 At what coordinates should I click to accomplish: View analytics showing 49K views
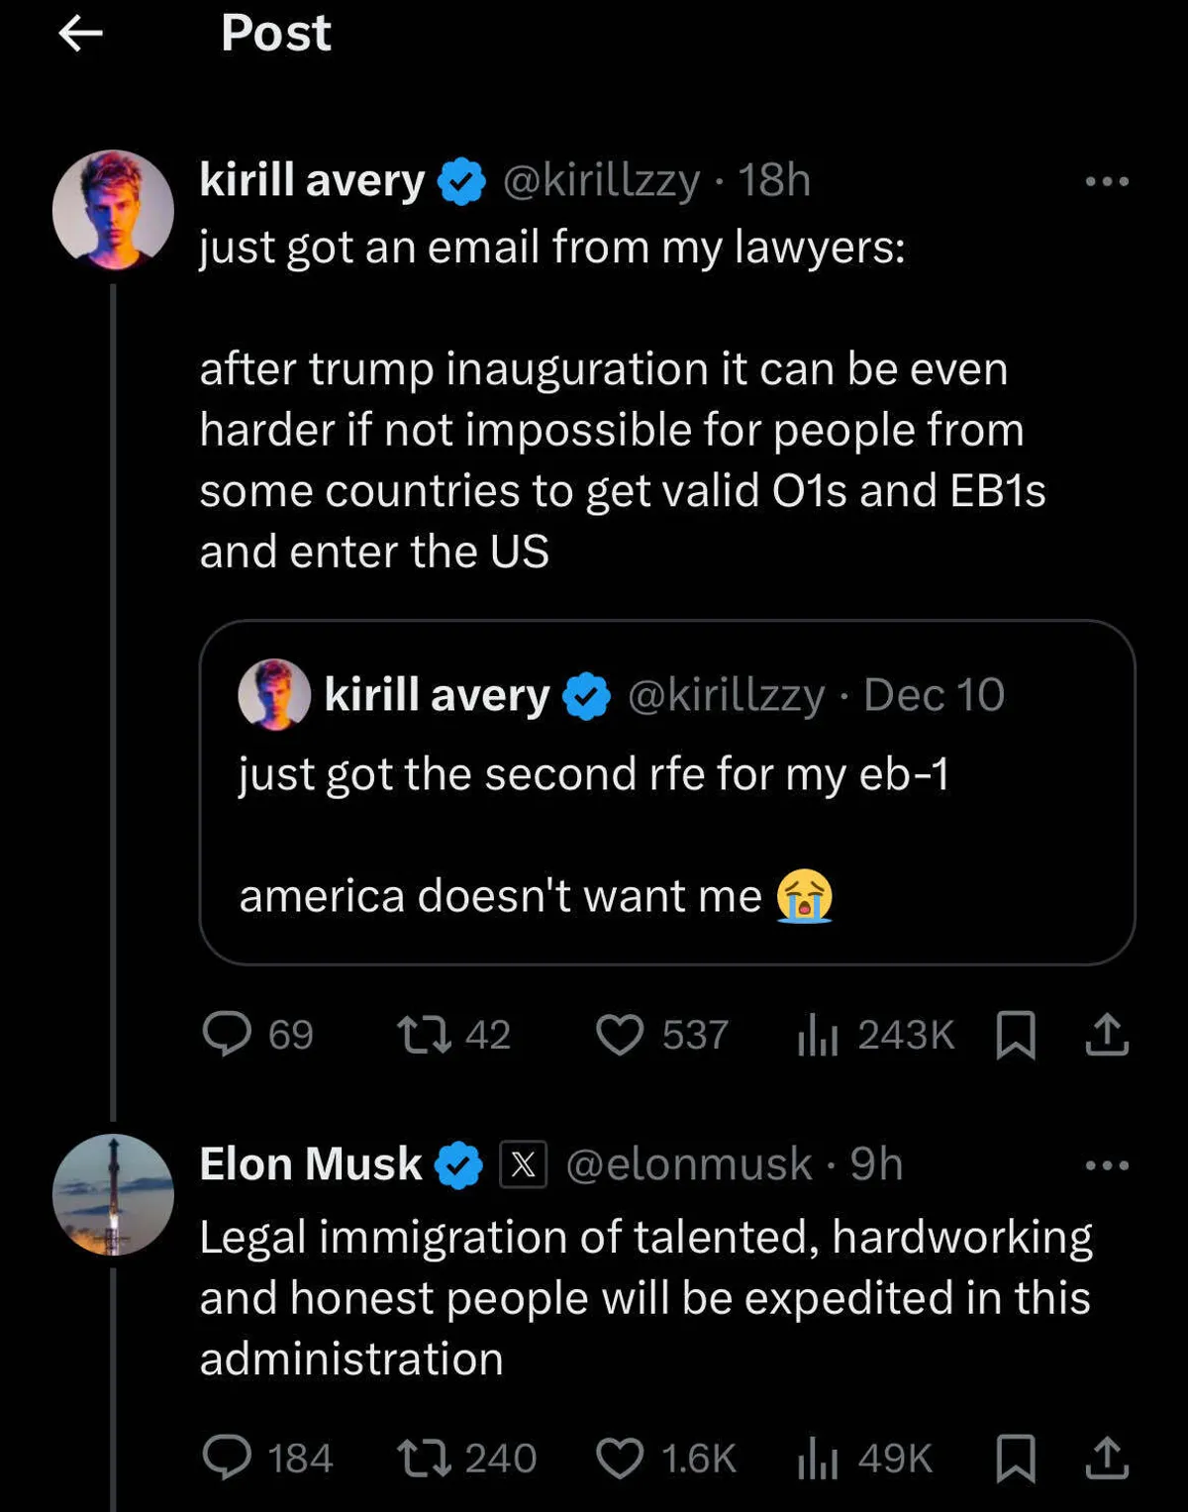(819, 1458)
